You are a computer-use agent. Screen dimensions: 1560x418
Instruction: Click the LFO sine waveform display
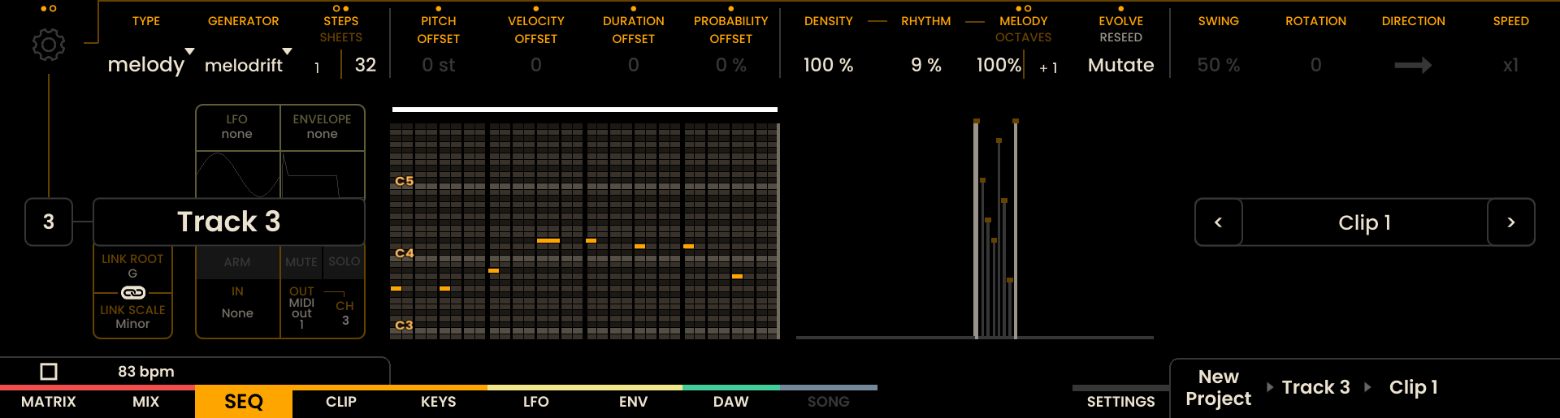coord(237,175)
